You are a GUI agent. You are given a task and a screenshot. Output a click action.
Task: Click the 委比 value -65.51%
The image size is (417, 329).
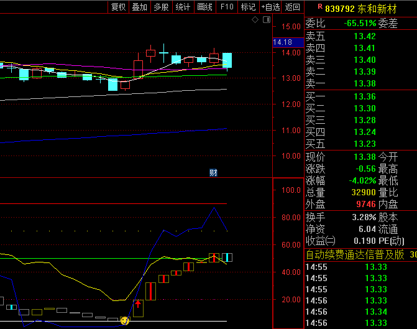[x=360, y=24]
